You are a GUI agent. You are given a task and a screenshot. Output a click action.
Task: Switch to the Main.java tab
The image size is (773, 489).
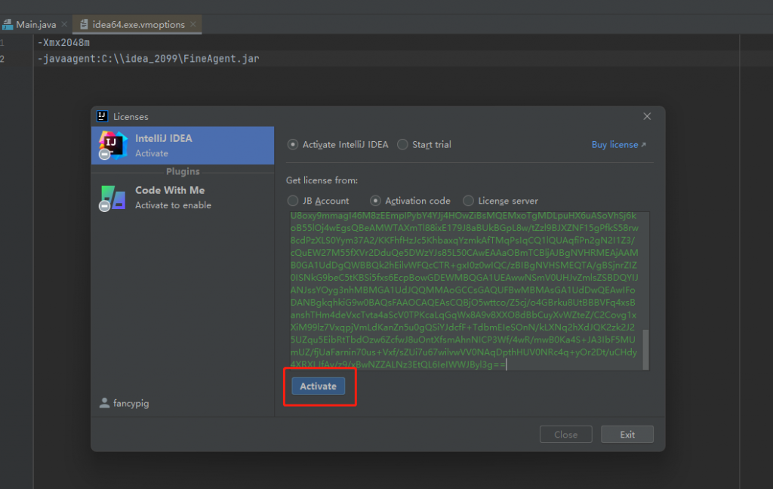(35, 24)
